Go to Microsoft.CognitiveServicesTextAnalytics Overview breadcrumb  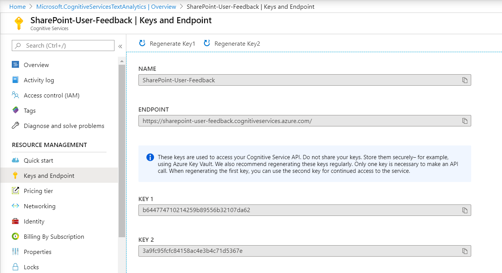[106, 6]
